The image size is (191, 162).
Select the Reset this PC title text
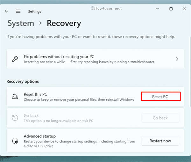pyautogui.click(x=36, y=94)
